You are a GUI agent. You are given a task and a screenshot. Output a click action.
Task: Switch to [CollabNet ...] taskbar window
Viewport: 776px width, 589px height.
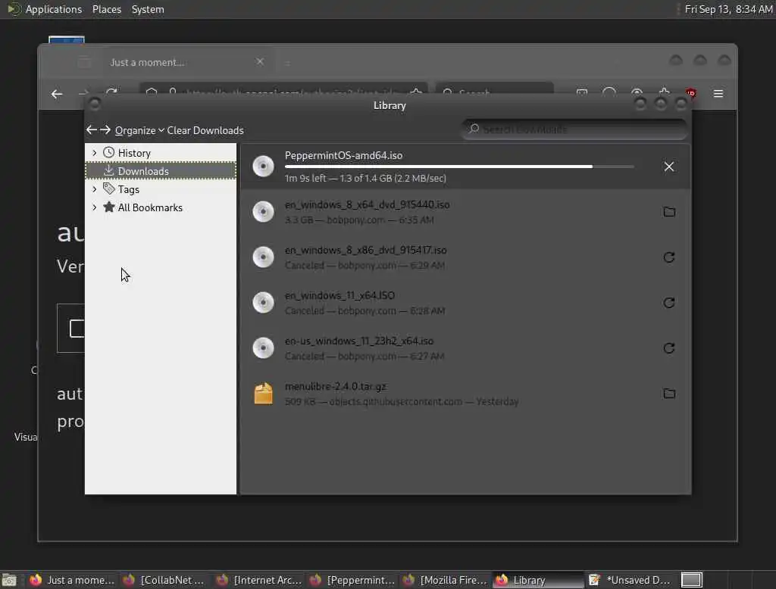tap(164, 580)
